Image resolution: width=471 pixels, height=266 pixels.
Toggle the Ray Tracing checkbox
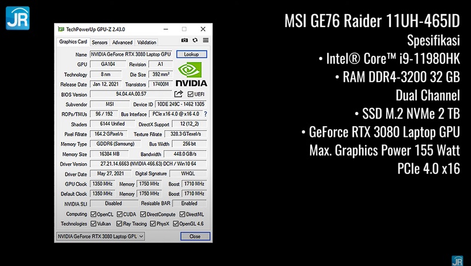(120, 224)
